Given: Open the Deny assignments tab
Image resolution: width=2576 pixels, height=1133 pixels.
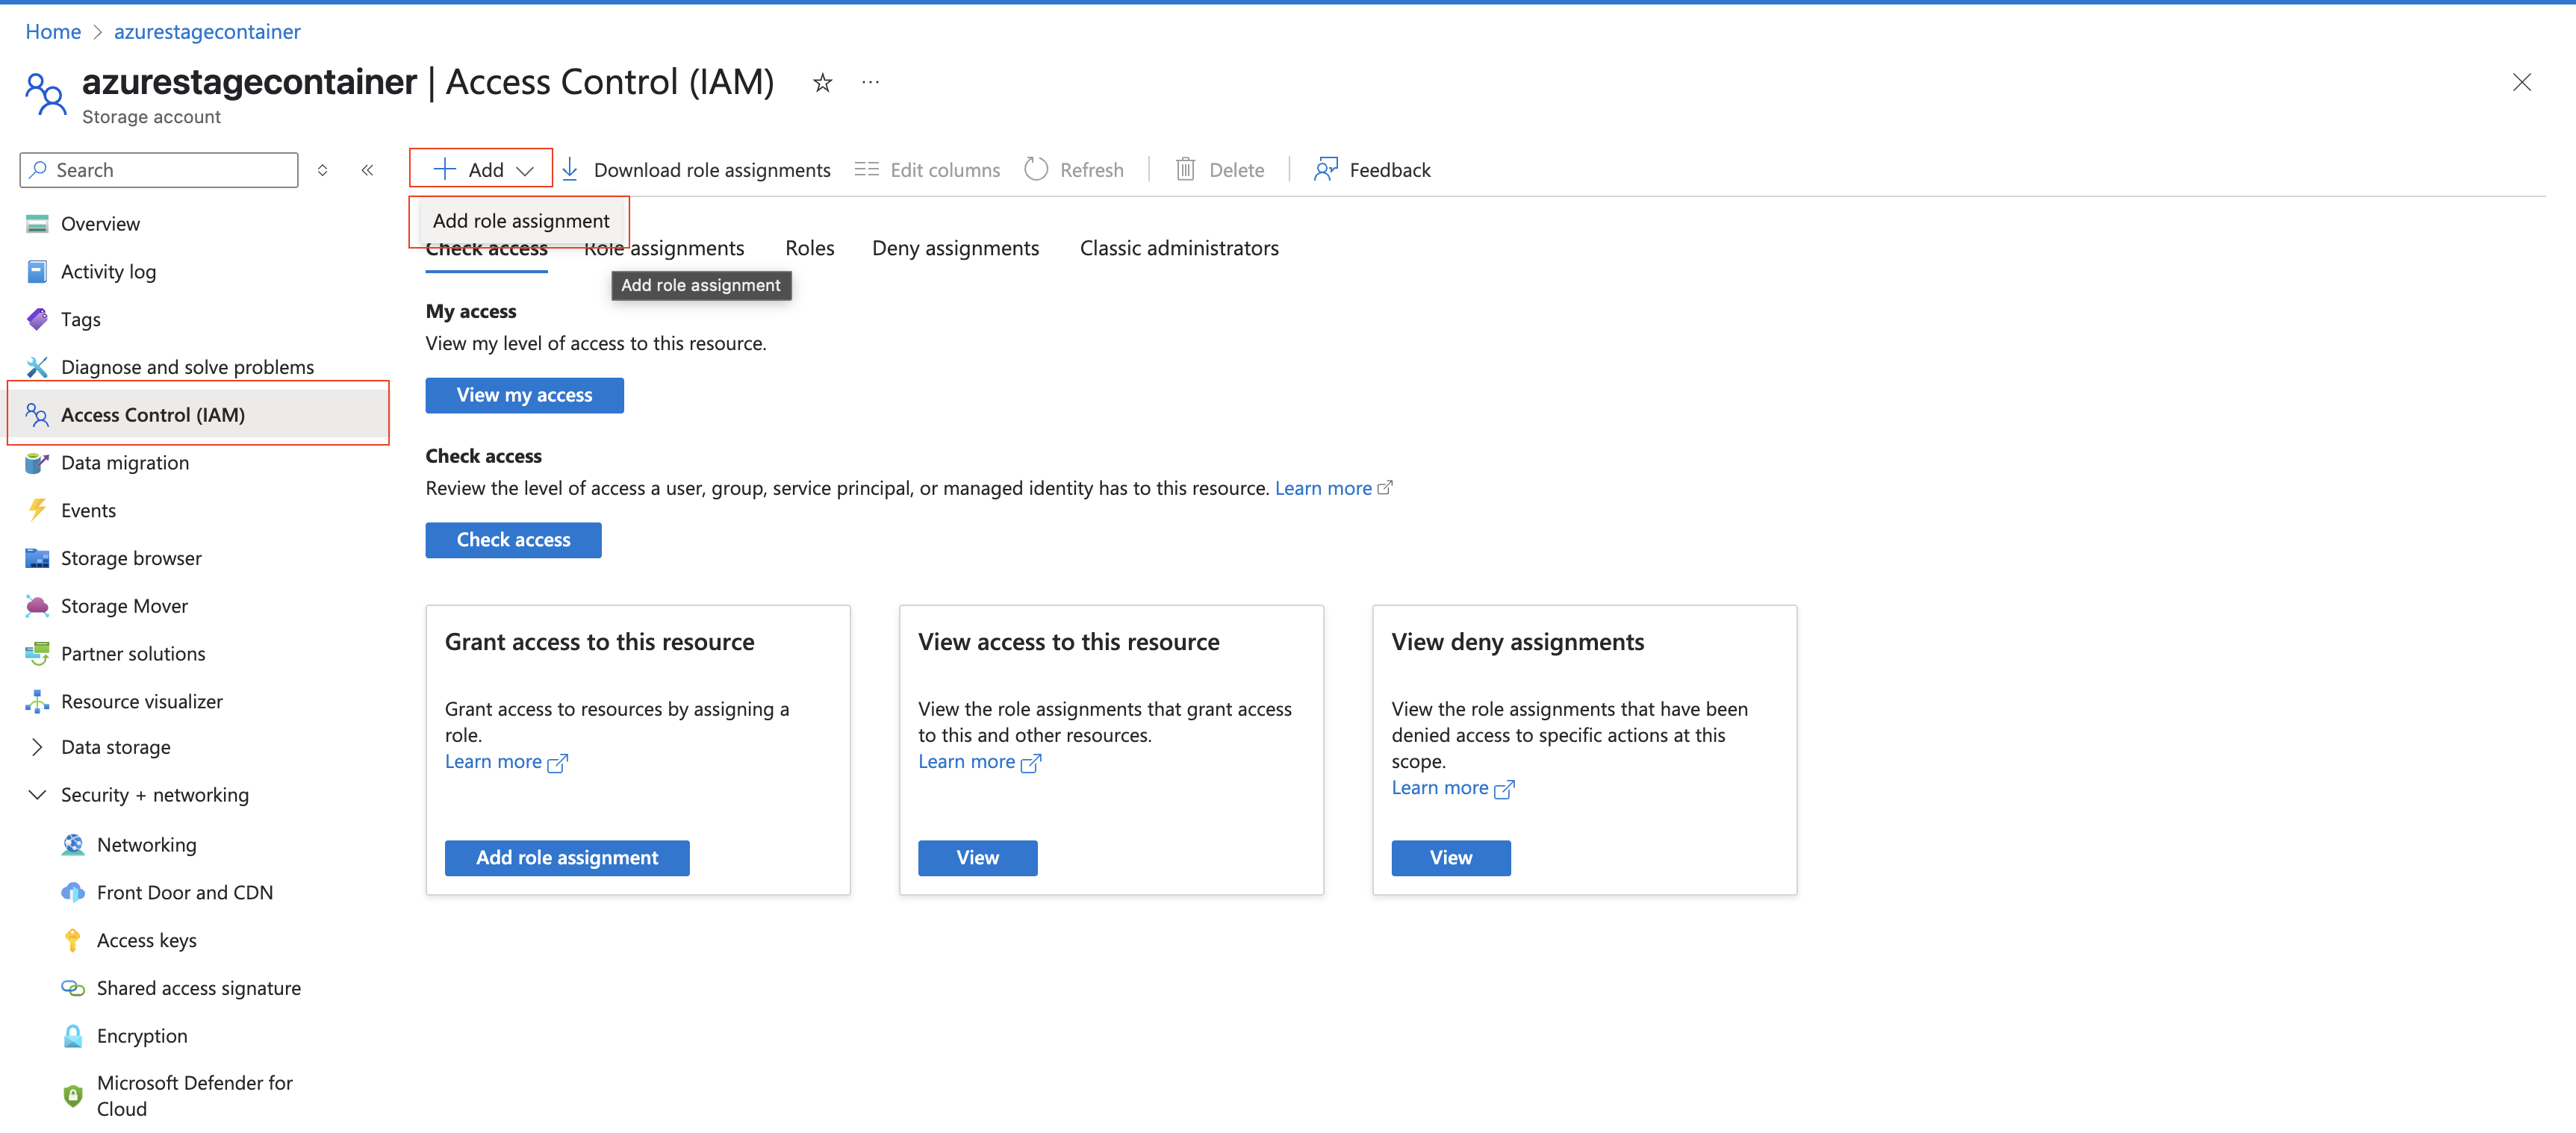Looking at the screenshot, I should click(955, 249).
